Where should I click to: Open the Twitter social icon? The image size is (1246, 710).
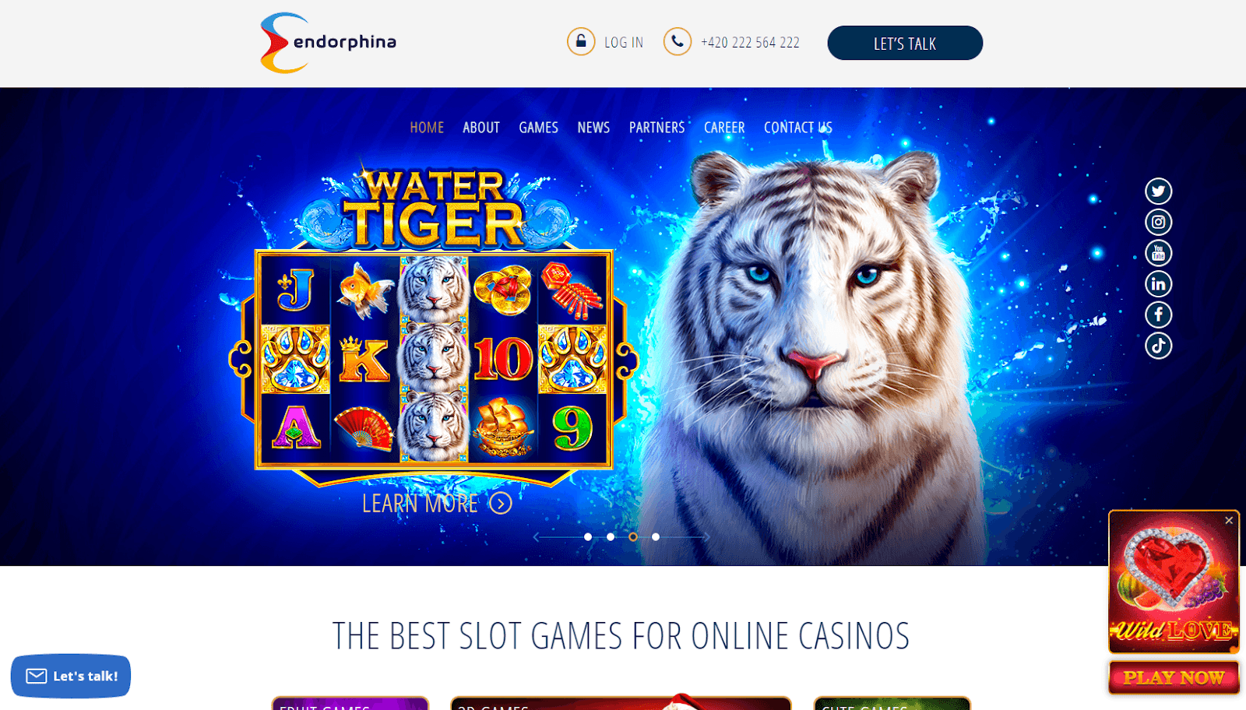click(x=1158, y=191)
